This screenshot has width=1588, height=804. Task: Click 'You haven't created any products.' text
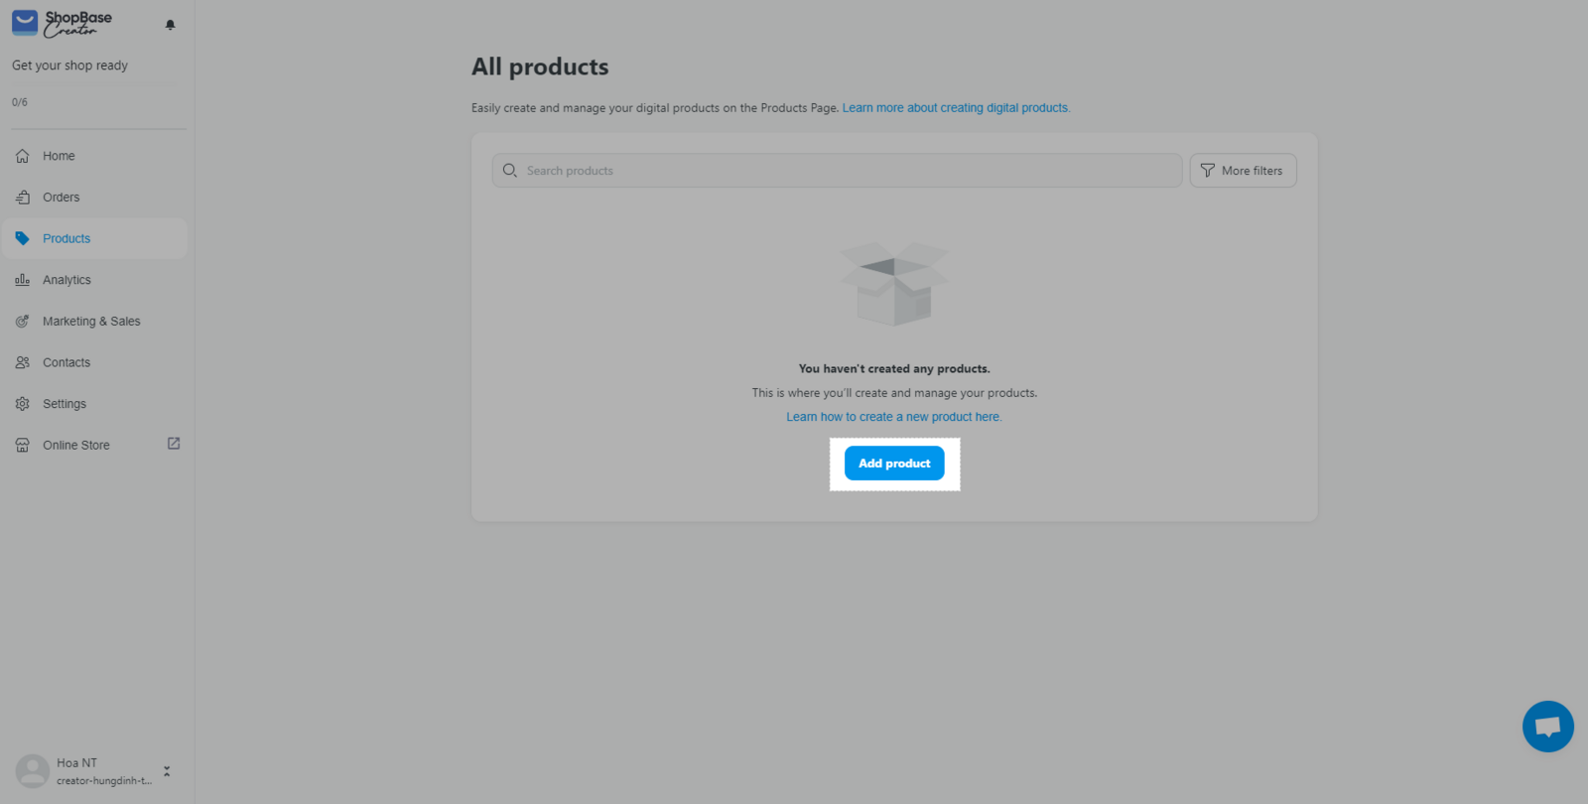click(x=894, y=369)
